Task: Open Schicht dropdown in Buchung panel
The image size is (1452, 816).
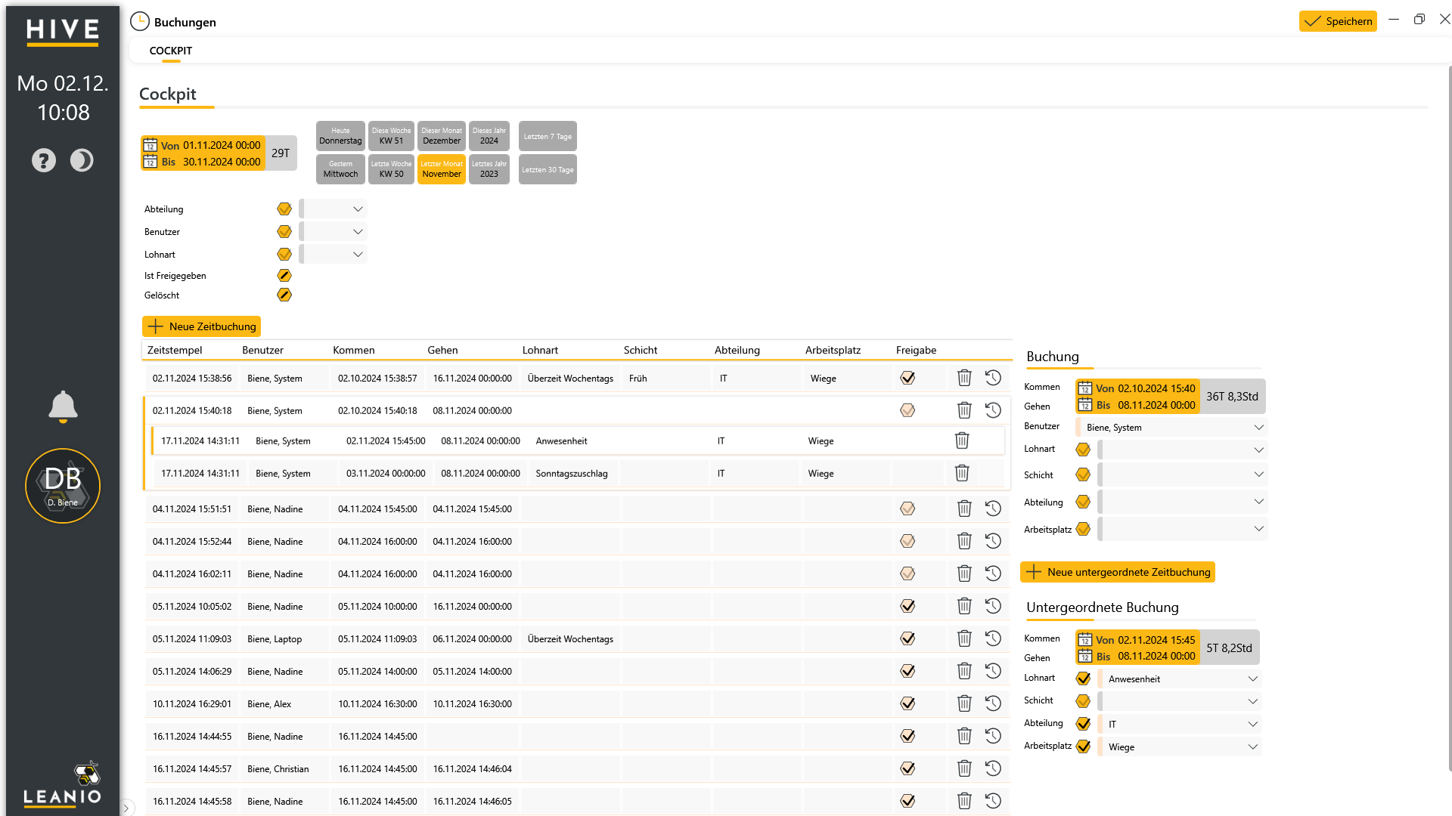Action: (x=1183, y=474)
